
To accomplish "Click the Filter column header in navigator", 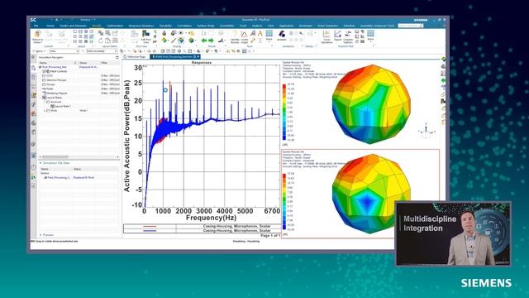I will click(x=104, y=63).
